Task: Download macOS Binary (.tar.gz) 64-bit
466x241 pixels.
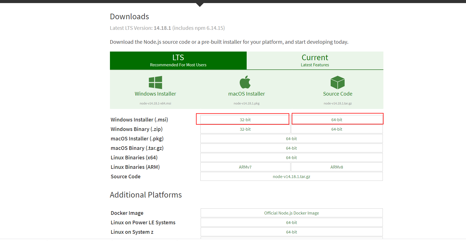Action: click(292, 148)
